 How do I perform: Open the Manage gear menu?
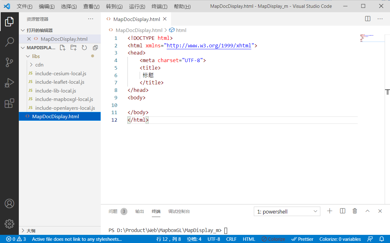click(9, 224)
